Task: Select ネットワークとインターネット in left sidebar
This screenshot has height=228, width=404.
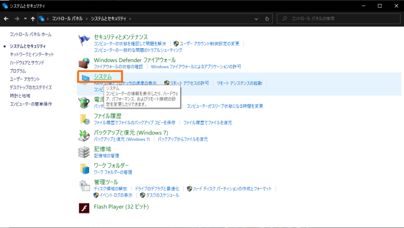Action: 31,54
